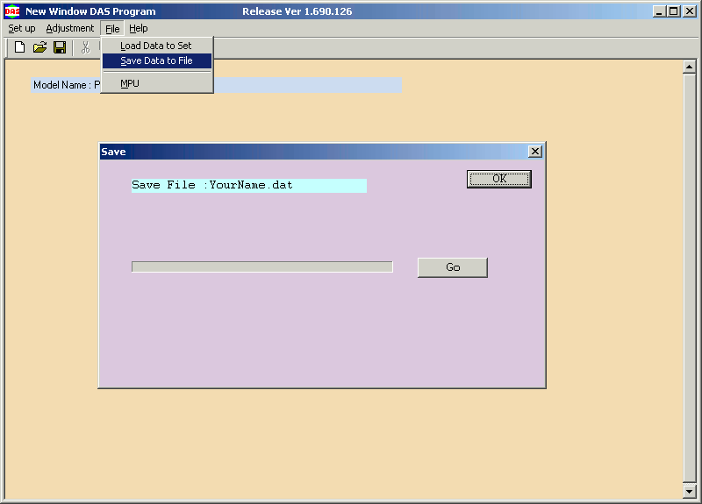Click the Save File YourName.dat field

pyautogui.click(x=249, y=186)
